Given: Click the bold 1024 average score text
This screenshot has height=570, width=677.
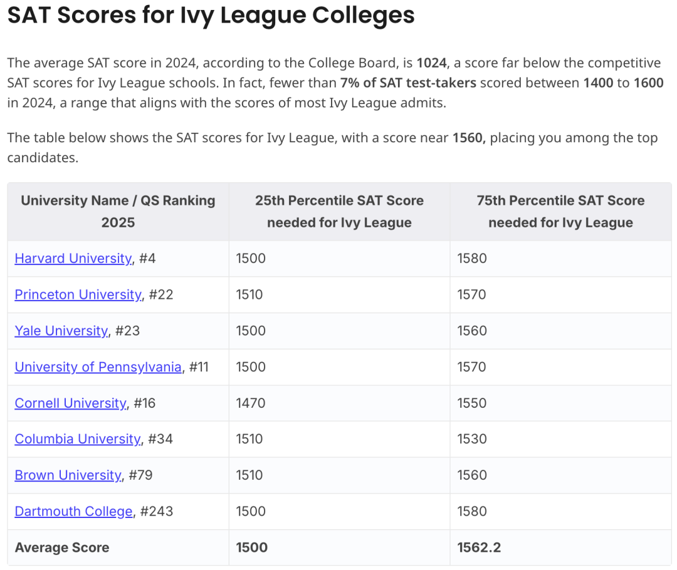Looking at the screenshot, I should click(431, 63).
